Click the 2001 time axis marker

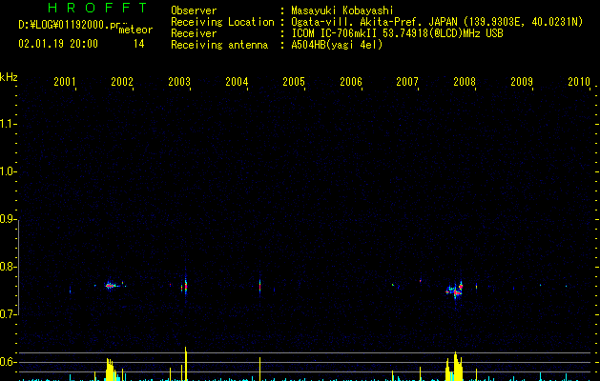(65, 81)
